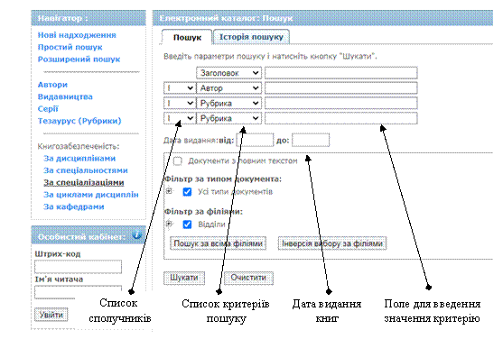The width and height of the screenshot is (503, 339).
Task: Go to Простий пошук
Action: 70,47
